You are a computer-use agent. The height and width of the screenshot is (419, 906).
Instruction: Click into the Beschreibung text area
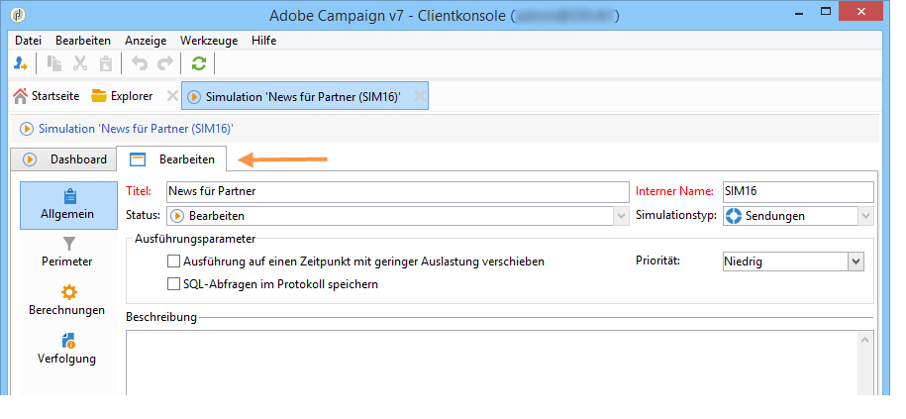tap(491, 363)
